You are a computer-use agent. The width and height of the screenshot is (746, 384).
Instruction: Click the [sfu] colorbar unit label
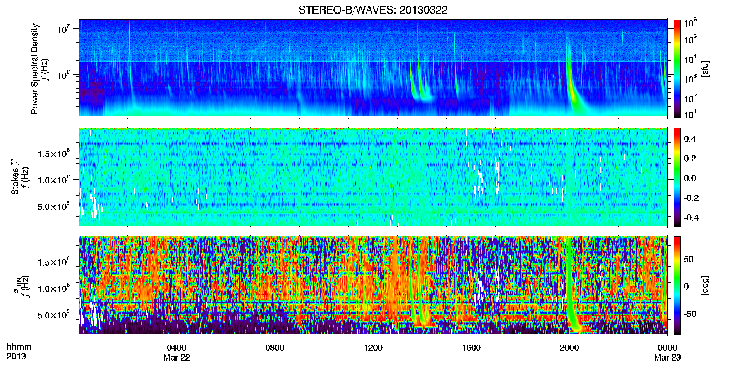coord(705,69)
